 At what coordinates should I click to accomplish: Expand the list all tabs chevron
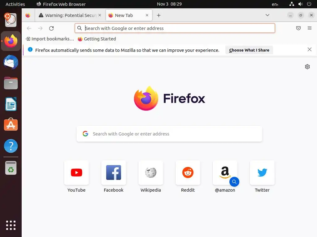pos(267,15)
